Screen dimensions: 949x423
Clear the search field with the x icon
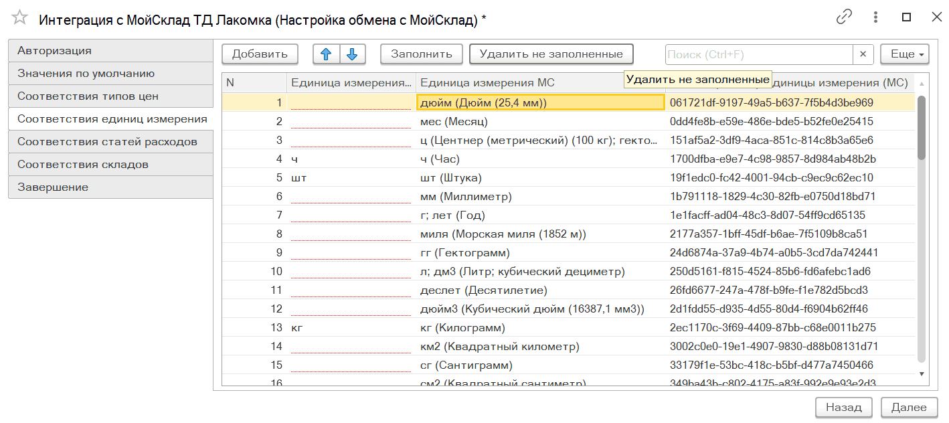(x=863, y=54)
